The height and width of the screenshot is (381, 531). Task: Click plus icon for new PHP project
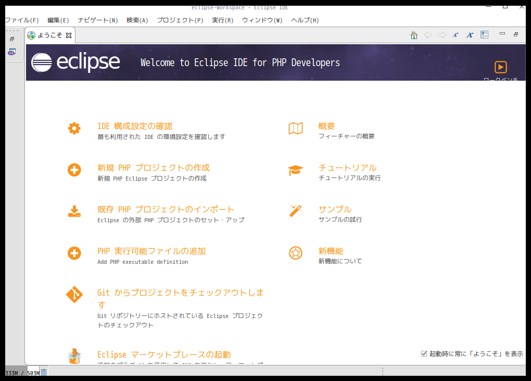tap(74, 170)
